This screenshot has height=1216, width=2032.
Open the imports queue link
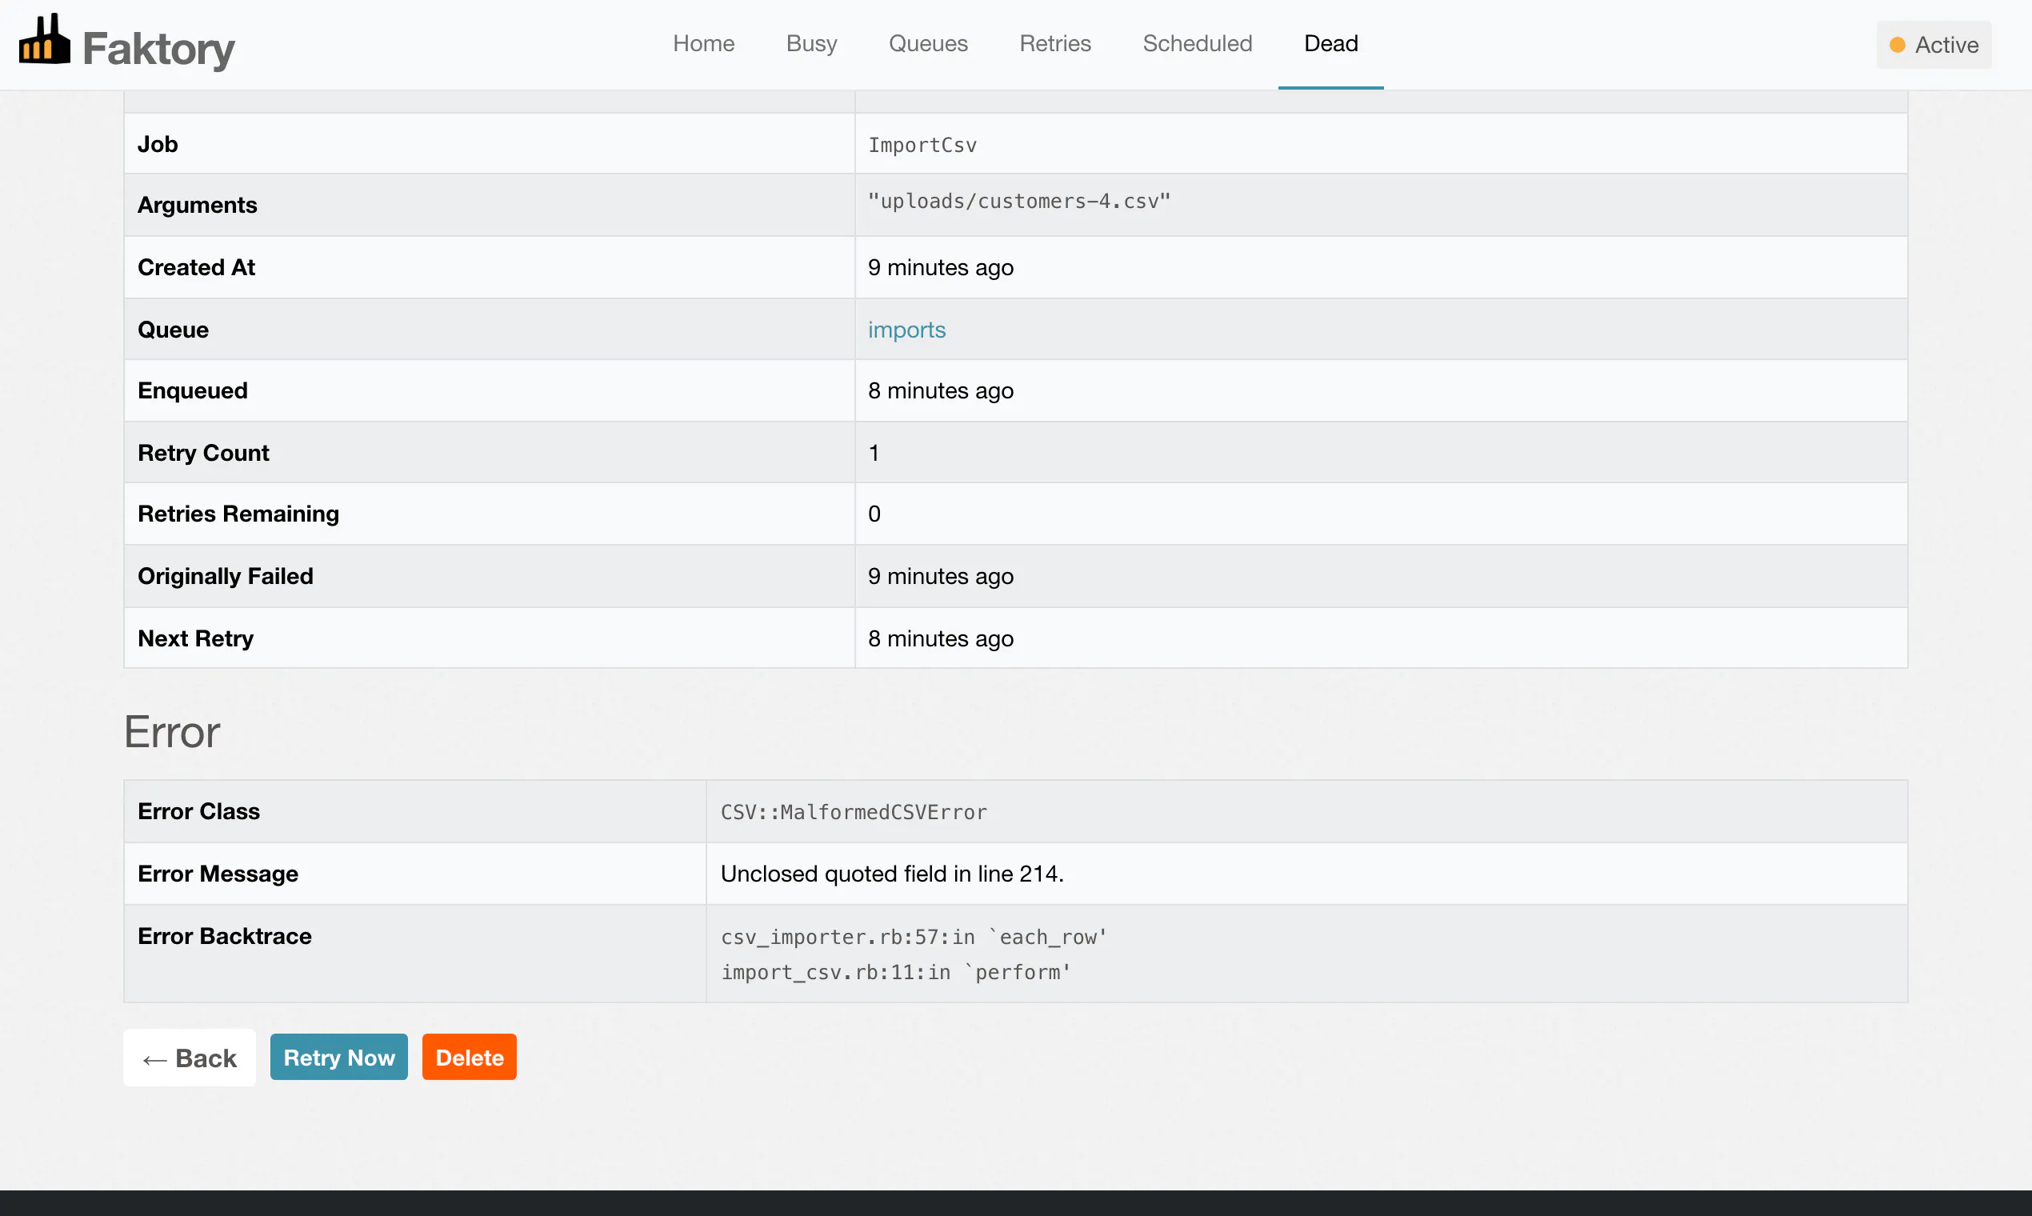click(906, 330)
